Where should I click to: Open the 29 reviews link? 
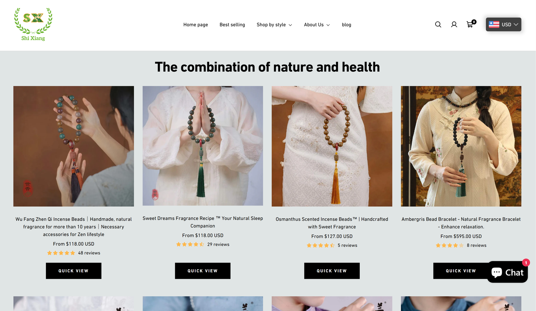tap(218, 244)
